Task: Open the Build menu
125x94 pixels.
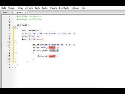Action: [x=4, y=8]
